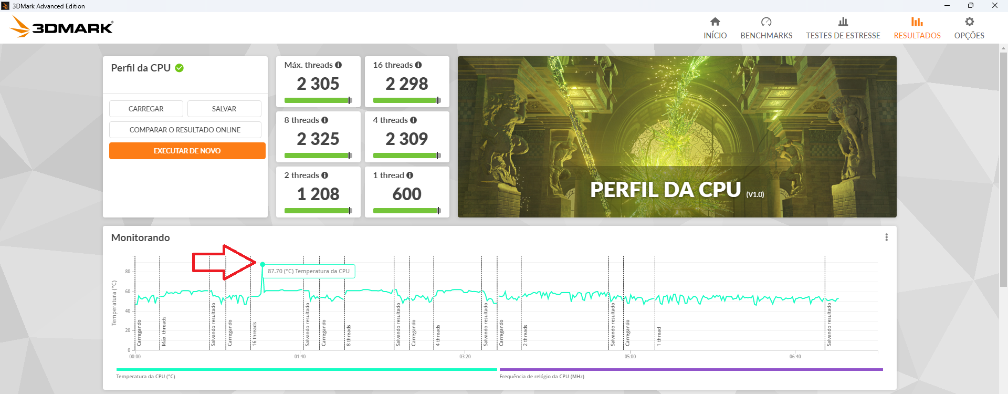
Task: Click the SALVAR button
Action: (x=224, y=109)
